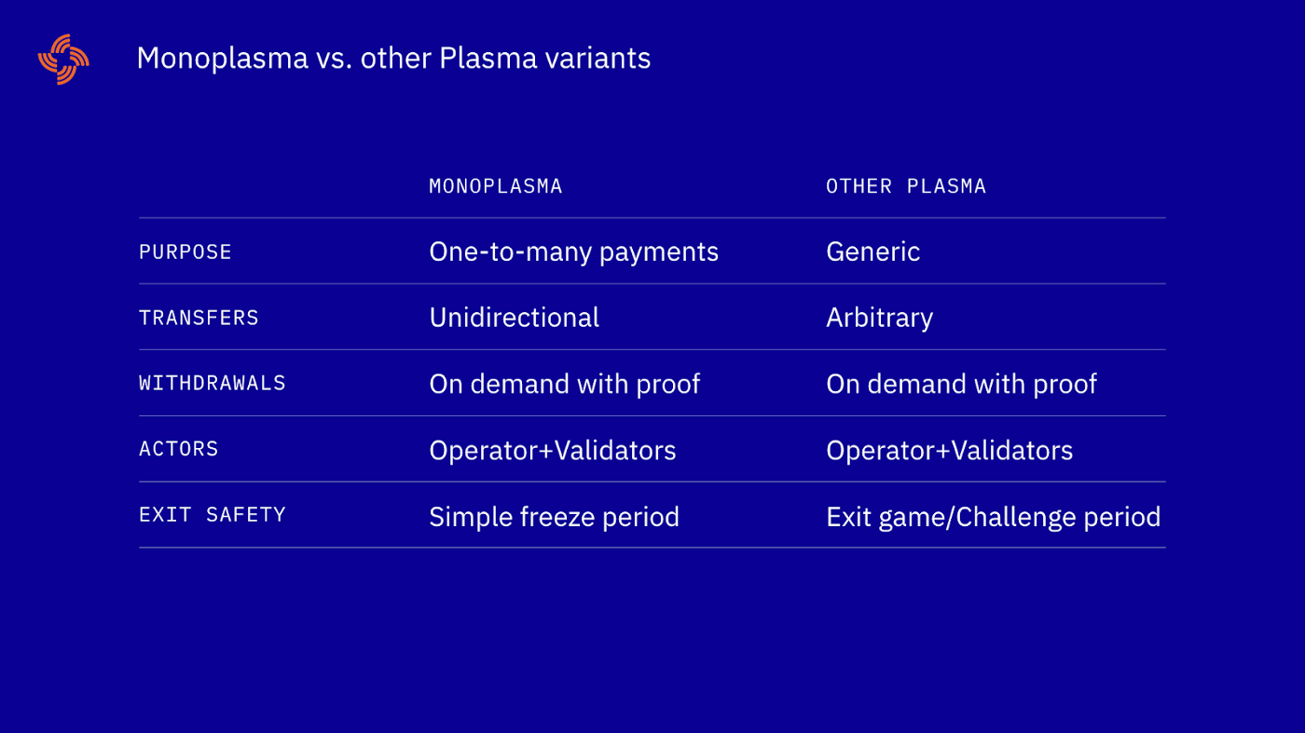Select the WITHDRAWALS row label

tap(213, 384)
